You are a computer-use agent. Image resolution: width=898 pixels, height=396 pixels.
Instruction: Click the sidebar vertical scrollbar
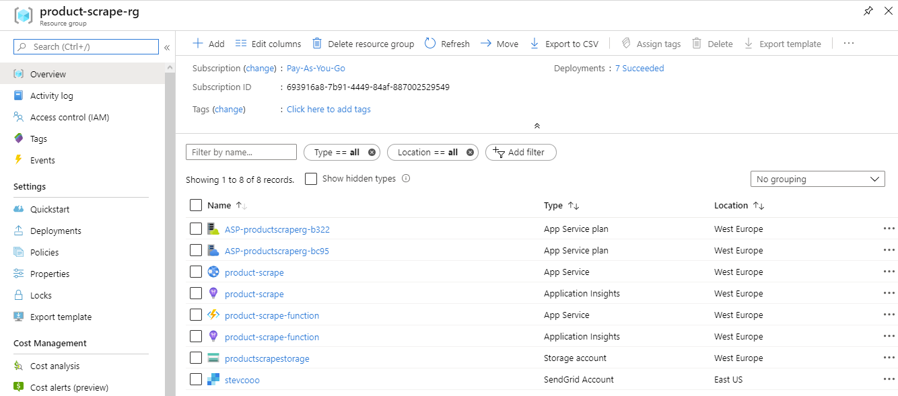[x=170, y=229]
